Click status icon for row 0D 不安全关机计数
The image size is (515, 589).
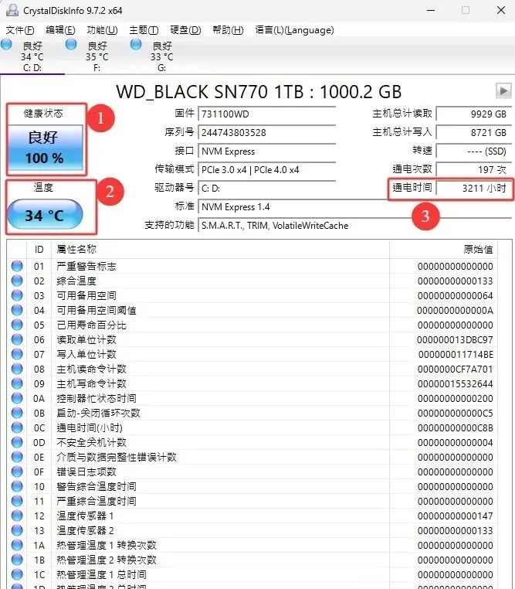click(x=17, y=442)
